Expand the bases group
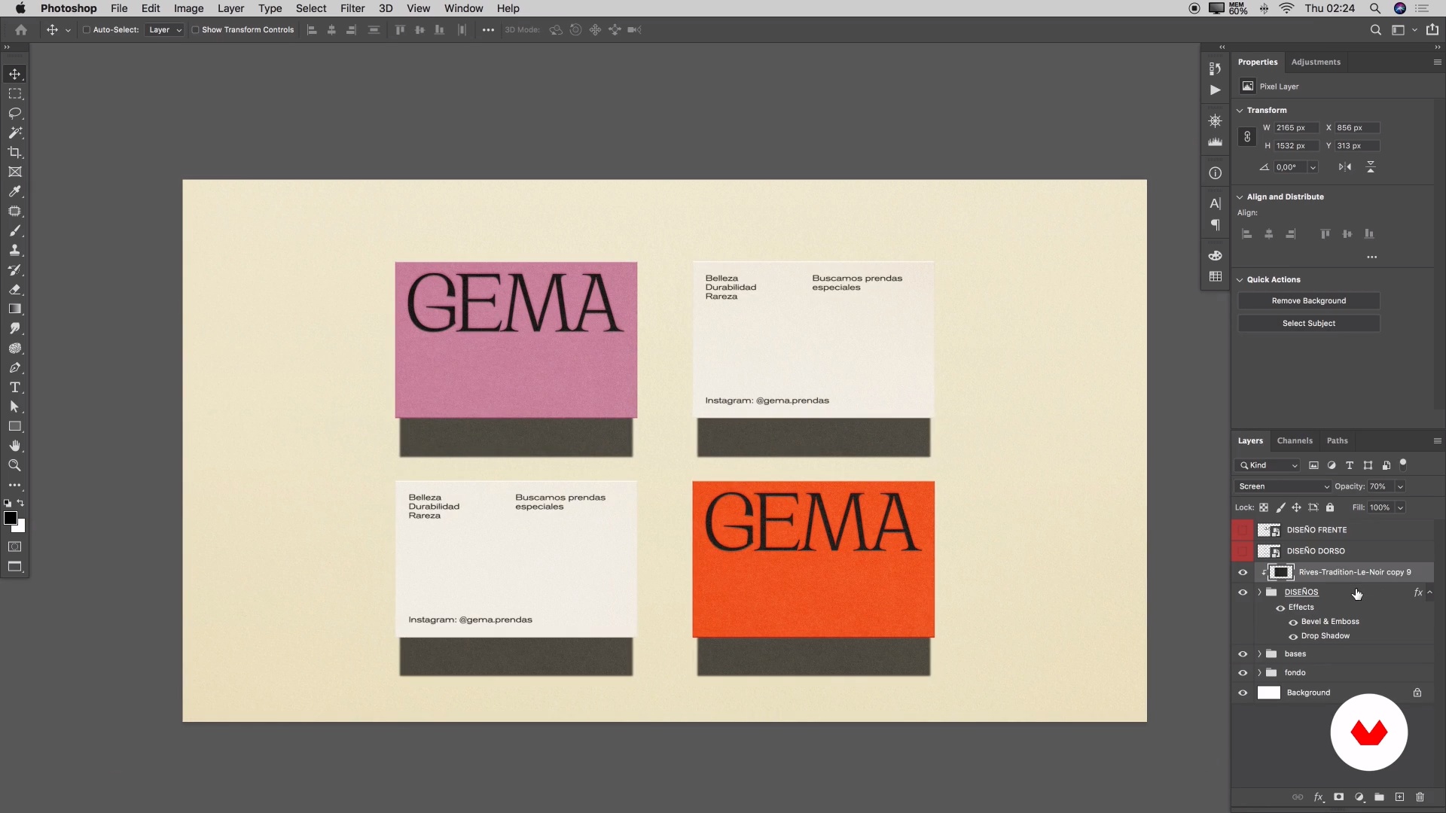The width and height of the screenshot is (1446, 813). point(1259,654)
